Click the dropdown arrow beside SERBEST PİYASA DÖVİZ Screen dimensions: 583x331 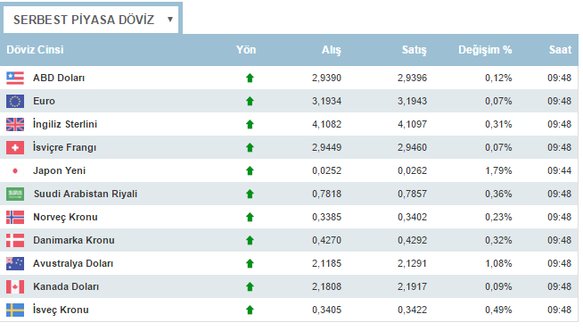pos(170,20)
